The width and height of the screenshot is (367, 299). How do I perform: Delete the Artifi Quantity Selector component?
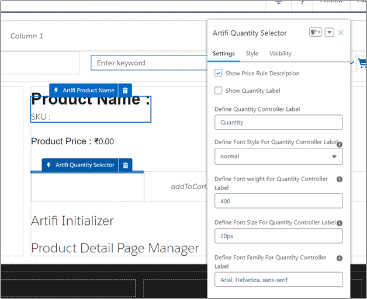(126, 165)
